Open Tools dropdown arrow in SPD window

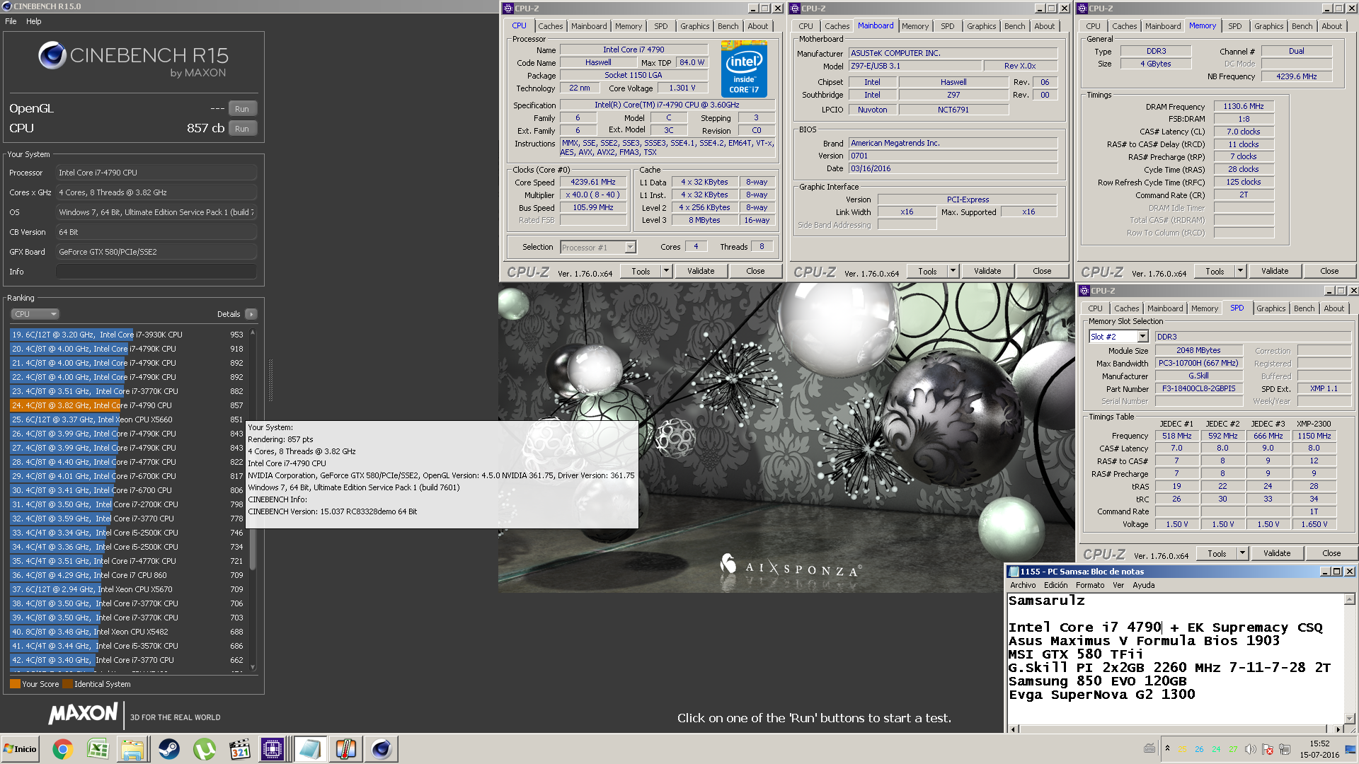click(1242, 553)
